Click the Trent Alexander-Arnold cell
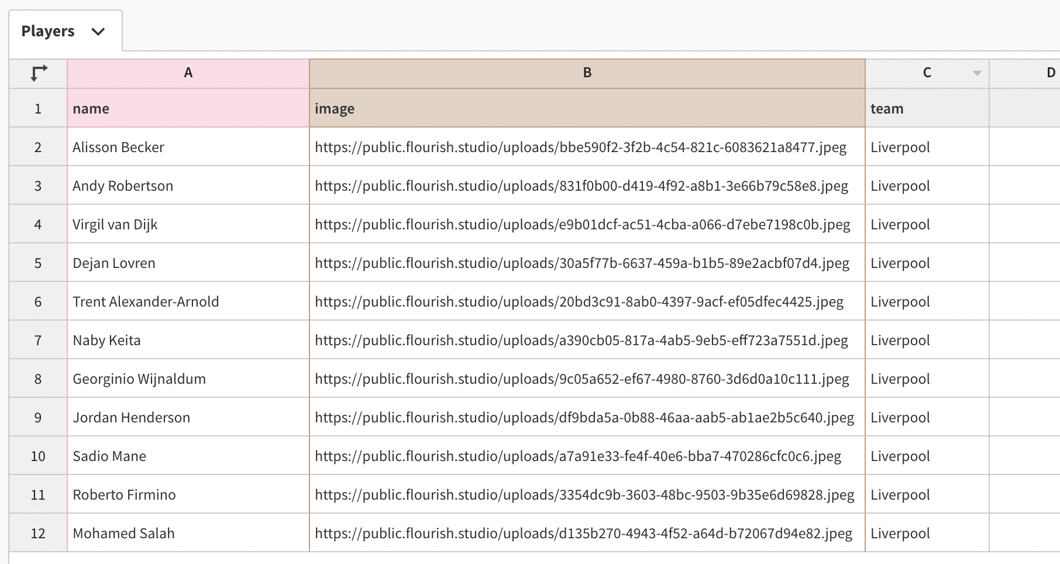Image resolution: width=1060 pixels, height=564 pixels. click(x=188, y=301)
